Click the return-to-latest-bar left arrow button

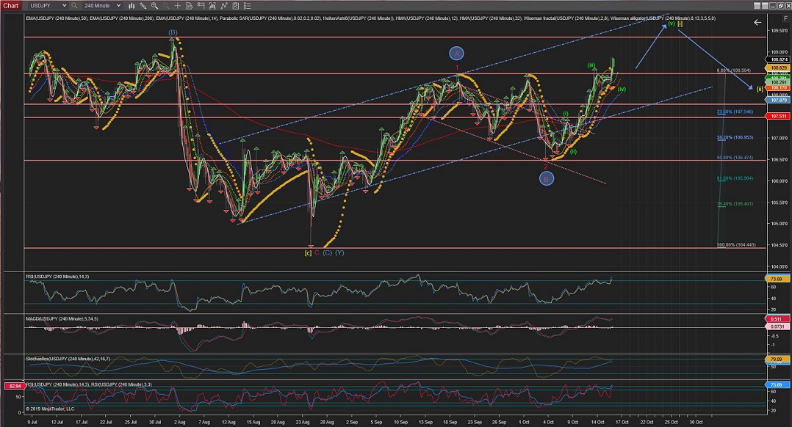click(758, 22)
